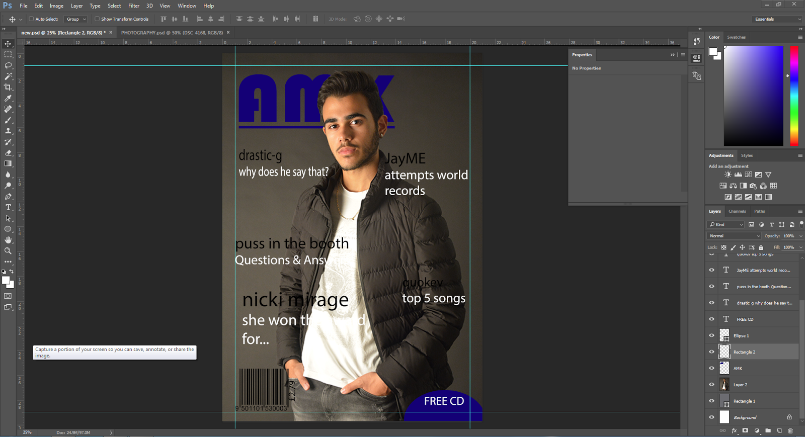Click the Rectangle 2 layer thumbnail
Image resolution: width=805 pixels, height=437 pixels.
[x=724, y=352]
